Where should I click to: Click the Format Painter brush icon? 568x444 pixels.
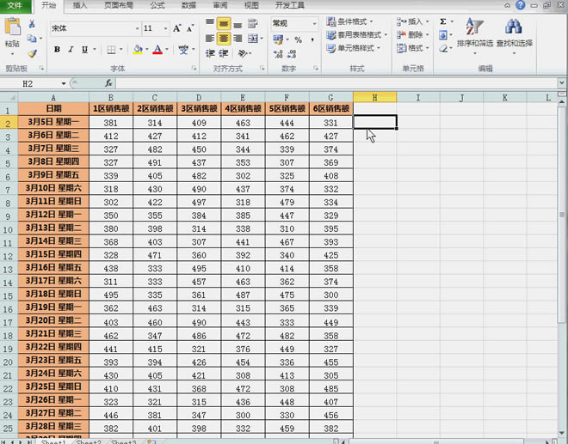click(32, 53)
